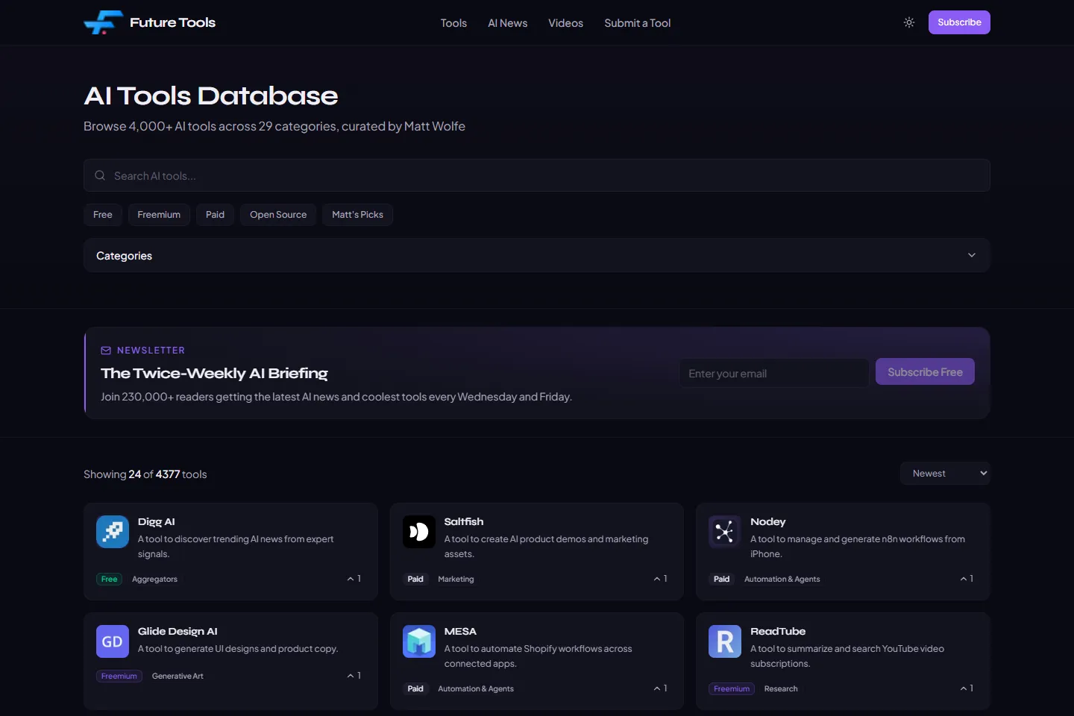Click the Freemium badge on Glide Design AI
This screenshot has width=1074, height=716.
[119, 676]
